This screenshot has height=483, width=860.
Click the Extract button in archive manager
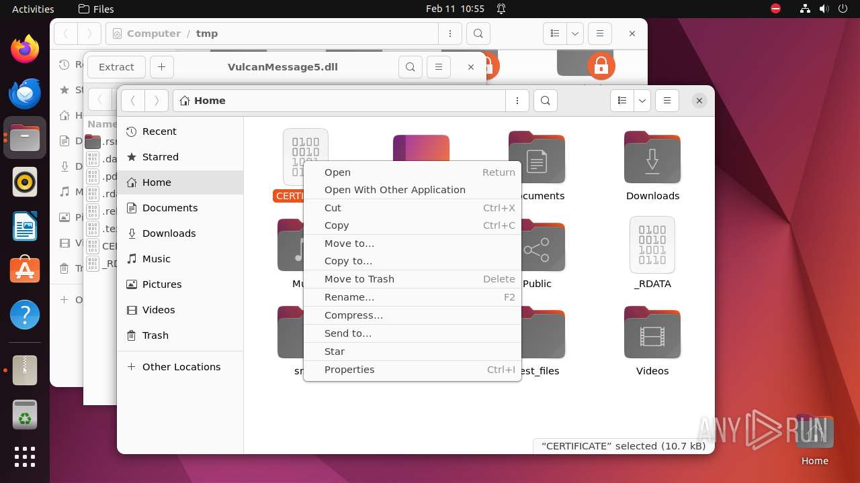[x=117, y=67]
